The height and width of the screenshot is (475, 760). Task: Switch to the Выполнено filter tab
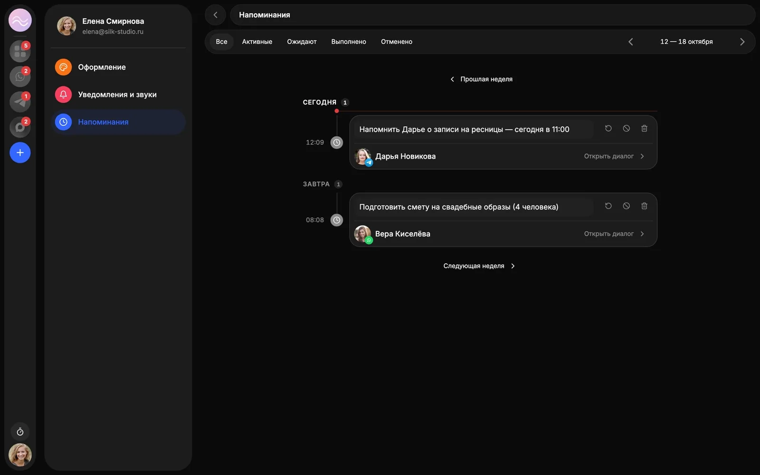[x=349, y=42]
